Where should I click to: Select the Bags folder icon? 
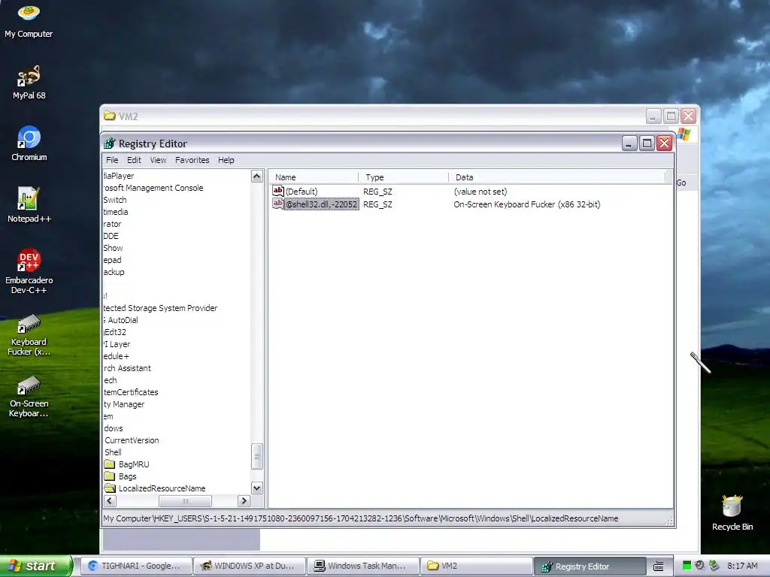pyautogui.click(x=110, y=476)
